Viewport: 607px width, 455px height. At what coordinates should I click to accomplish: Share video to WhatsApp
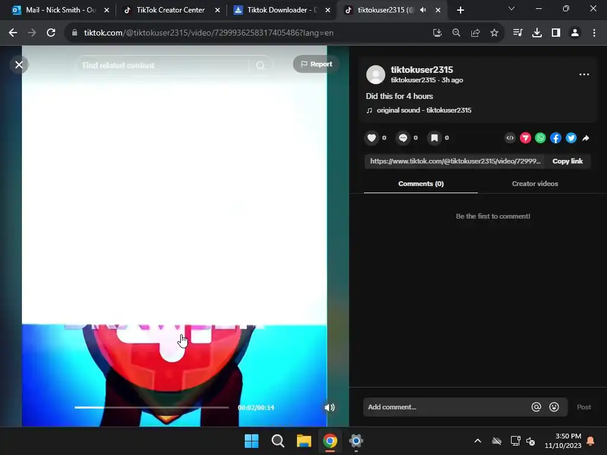click(x=541, y=137)
